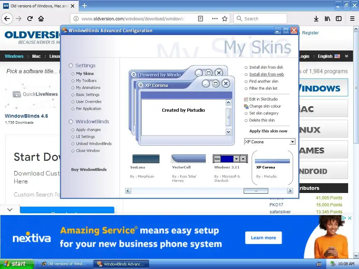Click the browser Search field
Image resolution: width=359 pixels, height=269 pixels.
[260, 19]
